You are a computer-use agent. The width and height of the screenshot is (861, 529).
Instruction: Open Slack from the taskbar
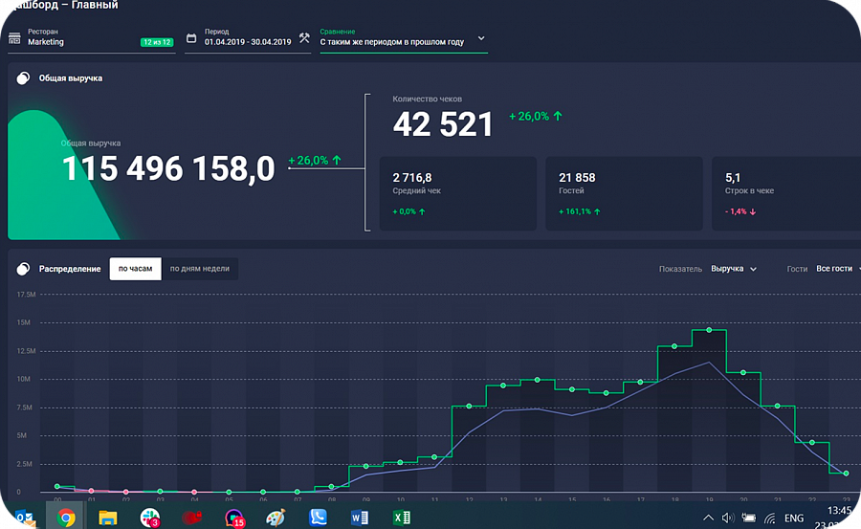150,518
